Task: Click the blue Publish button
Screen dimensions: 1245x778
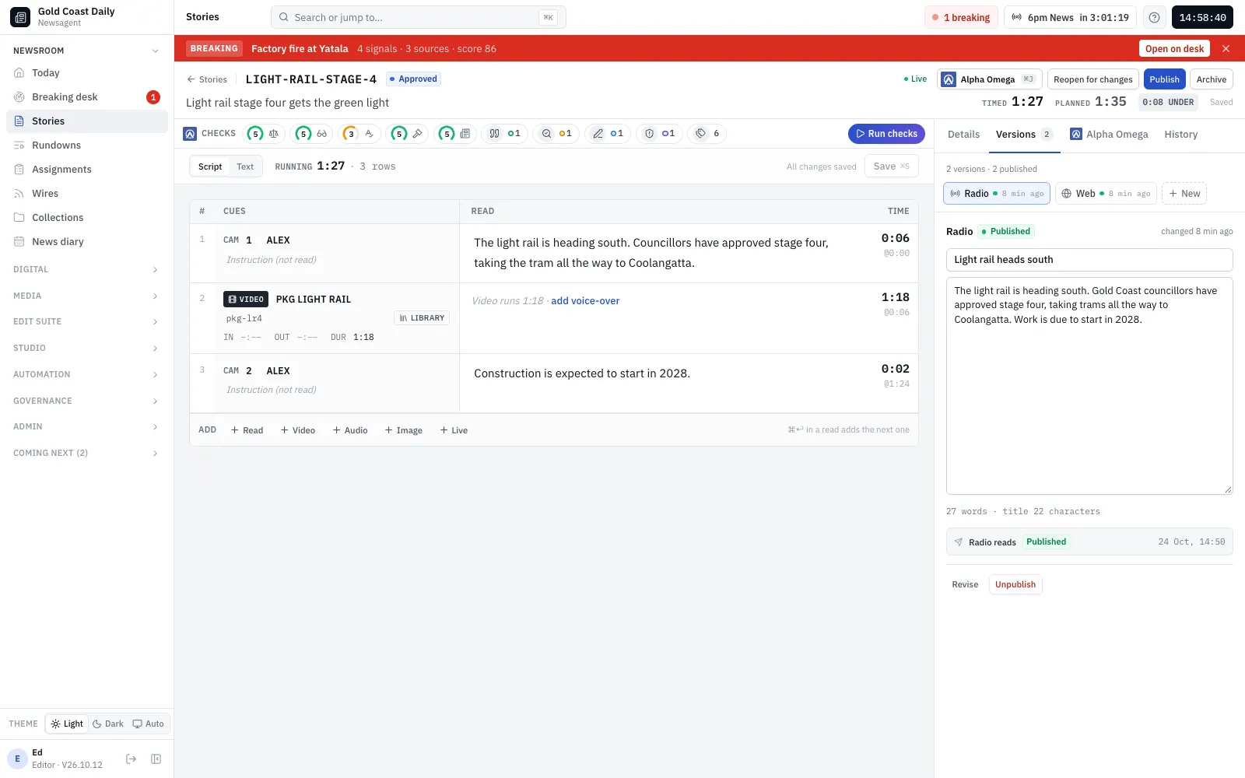Action: [1164, 79]
